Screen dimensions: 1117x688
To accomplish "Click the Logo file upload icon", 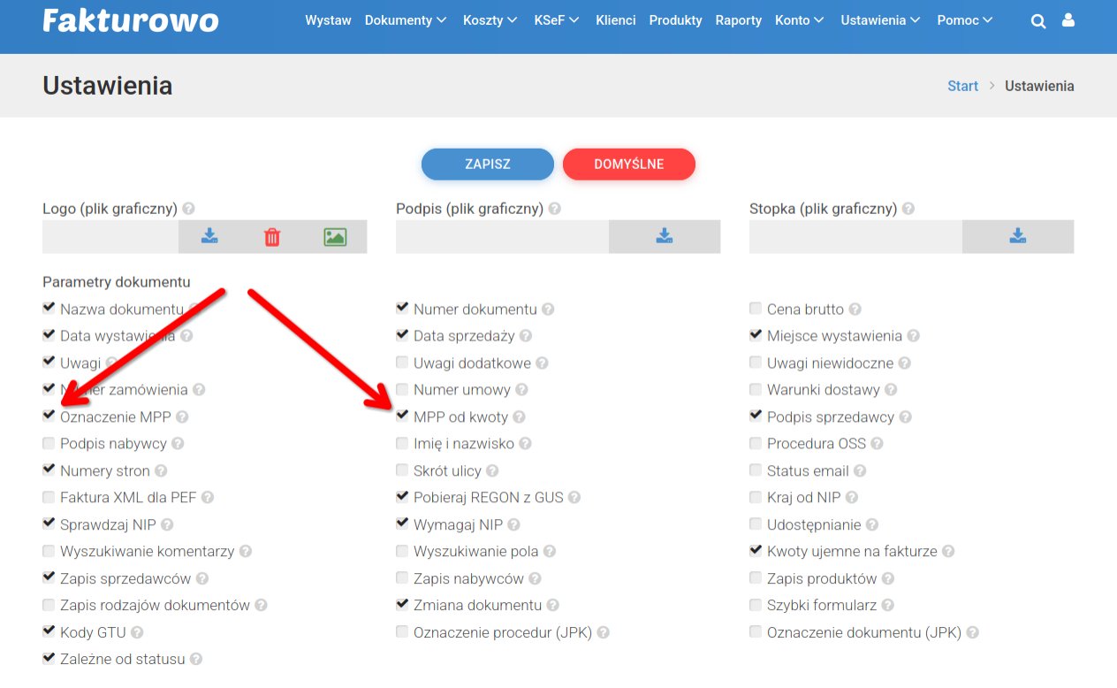I will point(209,236).
